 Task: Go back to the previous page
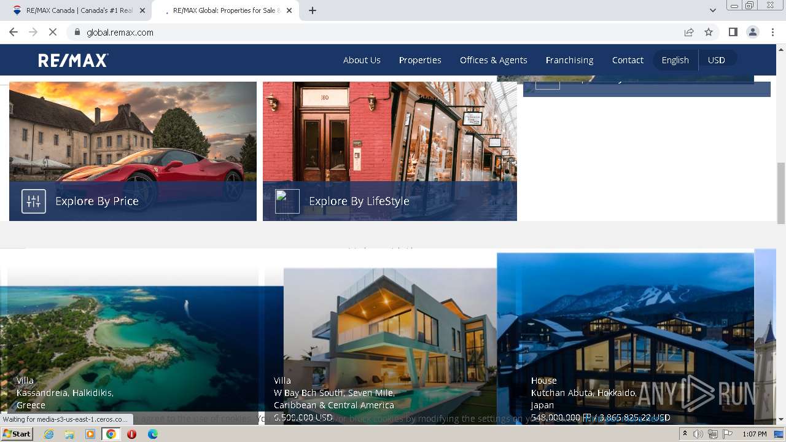pos(14,32)
